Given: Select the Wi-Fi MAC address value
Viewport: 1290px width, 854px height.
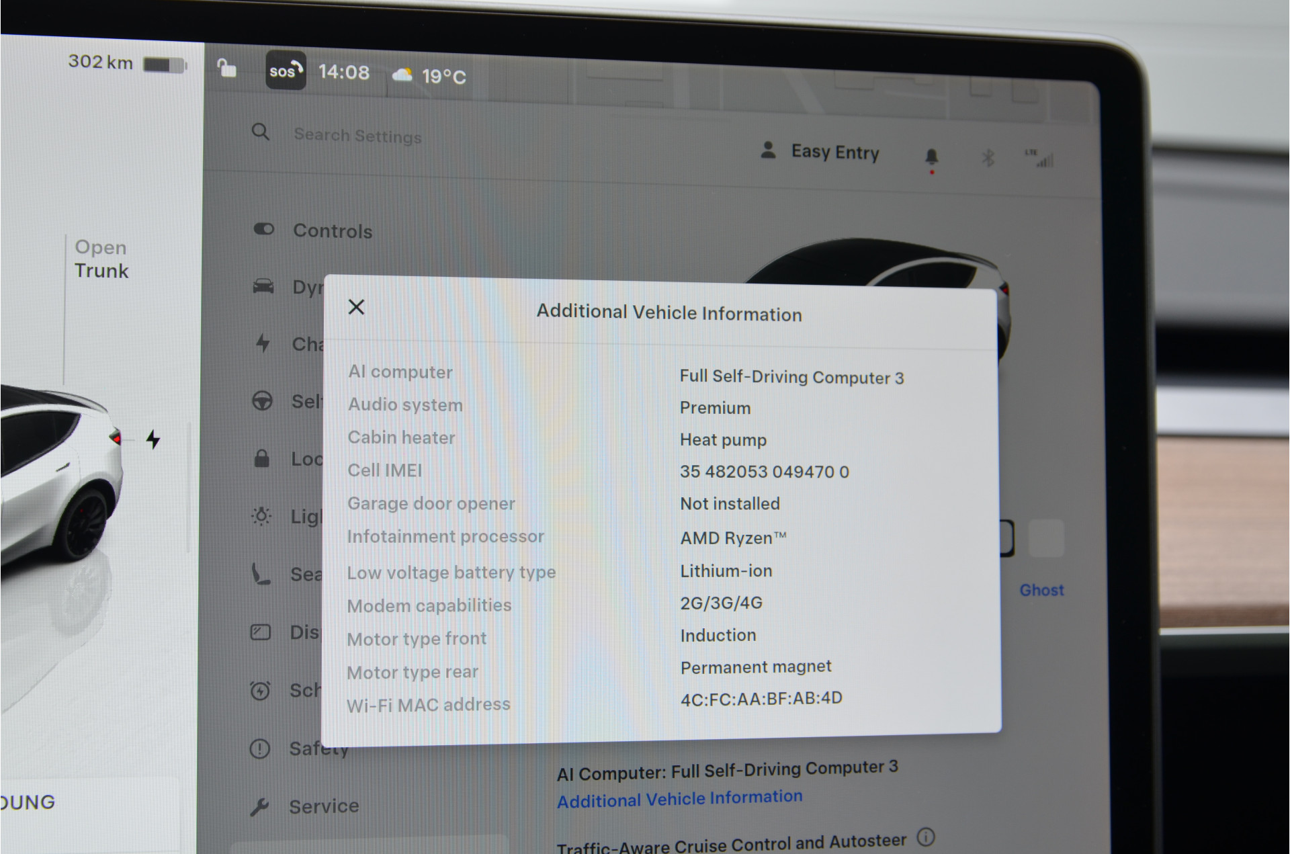Looking at the screenshot, I should [x=761, y=699].
